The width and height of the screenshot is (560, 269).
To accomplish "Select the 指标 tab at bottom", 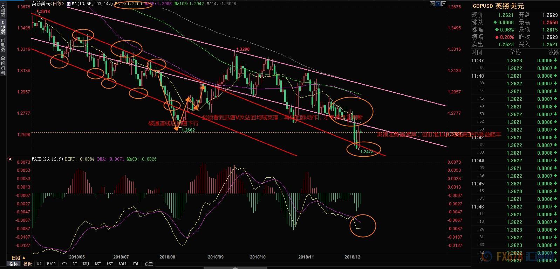I will pyautogui.click(x=13, y=264).
